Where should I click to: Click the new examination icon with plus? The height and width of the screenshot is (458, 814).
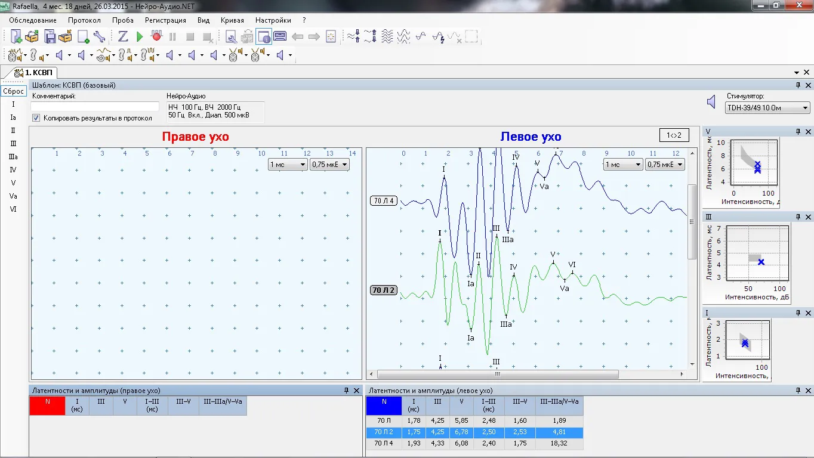pos(16,37)
